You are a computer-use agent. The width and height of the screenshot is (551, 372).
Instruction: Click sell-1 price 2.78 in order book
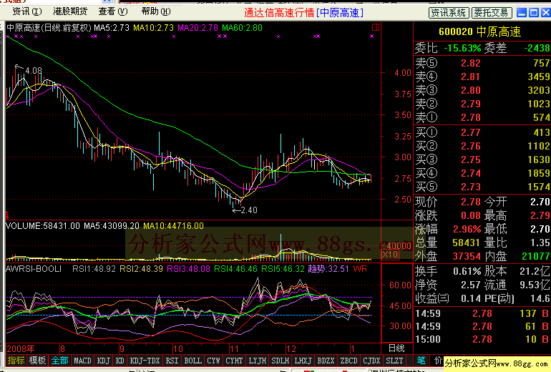pyautogui.click(x=471, y=117)
